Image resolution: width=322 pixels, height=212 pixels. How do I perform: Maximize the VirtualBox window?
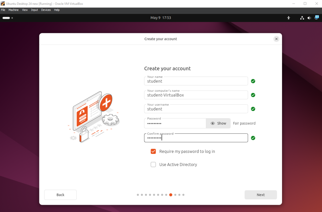305,3
